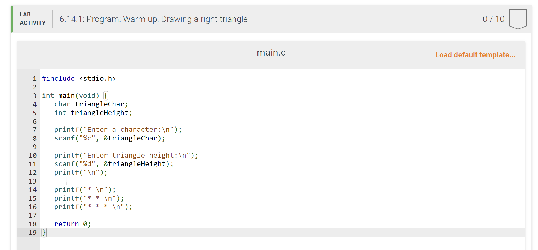Click the Enter triangle height printf line

click(126, 156)
